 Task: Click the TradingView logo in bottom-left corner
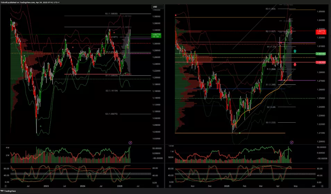pyautogui.click(x=8, y=191)
